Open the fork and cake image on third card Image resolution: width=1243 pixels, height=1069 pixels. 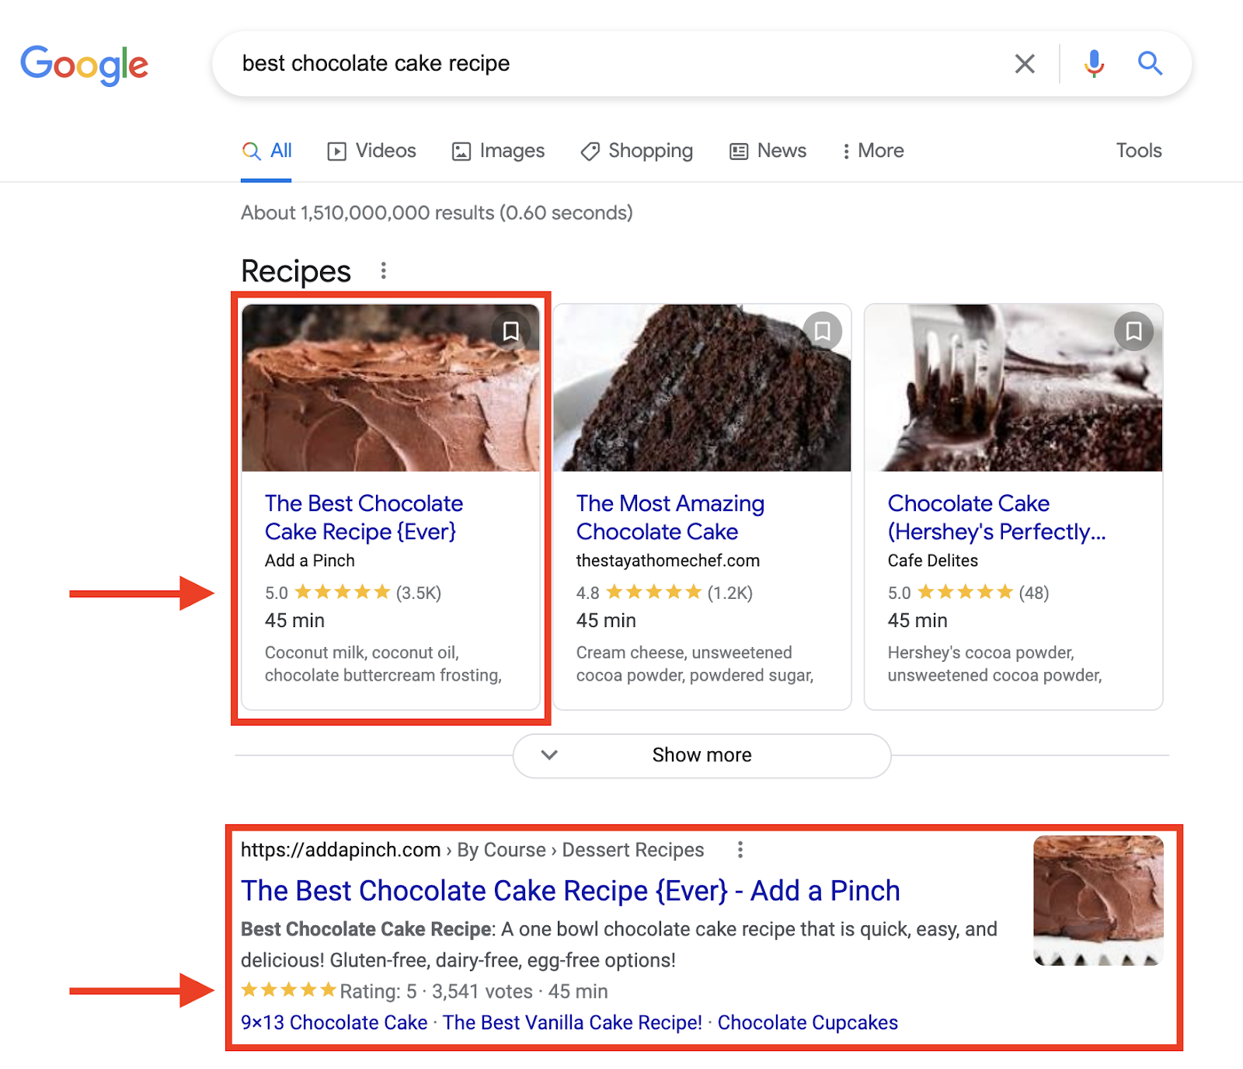point(1014,388)
